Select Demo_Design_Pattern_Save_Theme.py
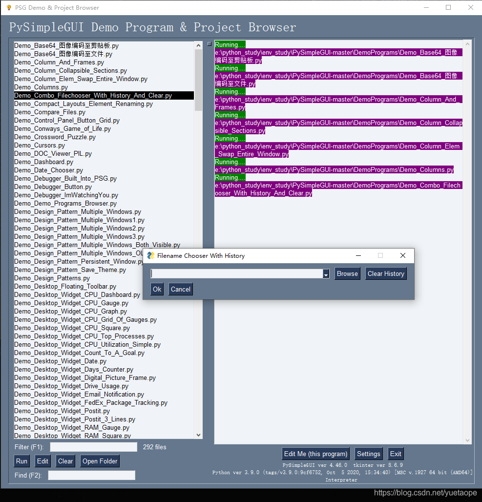The width and height of the screenshot is (482, 502). (x=78, y=270)
